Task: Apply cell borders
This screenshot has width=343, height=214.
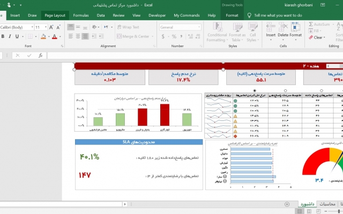Action: [30, 36]
